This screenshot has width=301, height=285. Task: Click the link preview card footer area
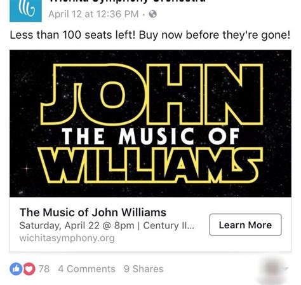(x=150, y=225)
